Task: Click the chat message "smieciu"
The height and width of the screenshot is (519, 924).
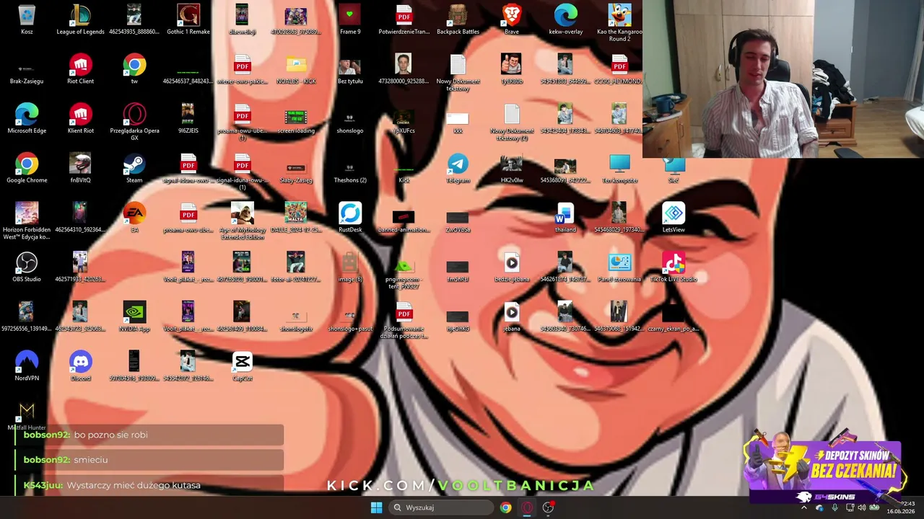Action: click(91, 460)
